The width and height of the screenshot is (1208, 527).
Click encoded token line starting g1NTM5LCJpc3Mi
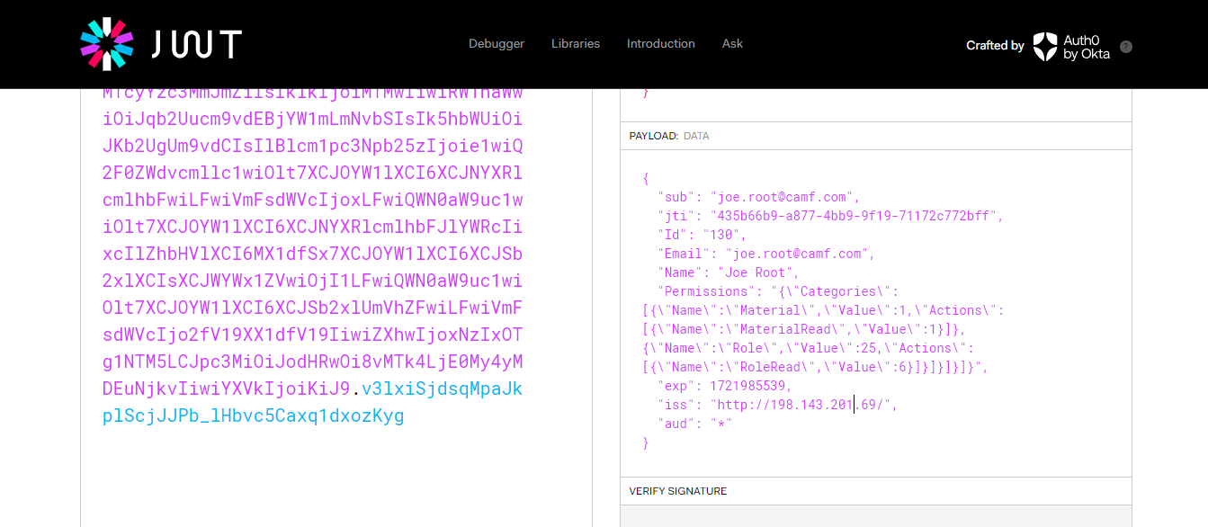click(x=312, y=362)
